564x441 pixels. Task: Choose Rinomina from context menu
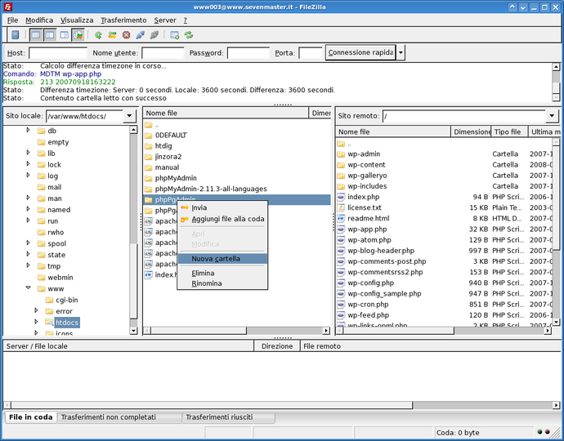point(222,283)
